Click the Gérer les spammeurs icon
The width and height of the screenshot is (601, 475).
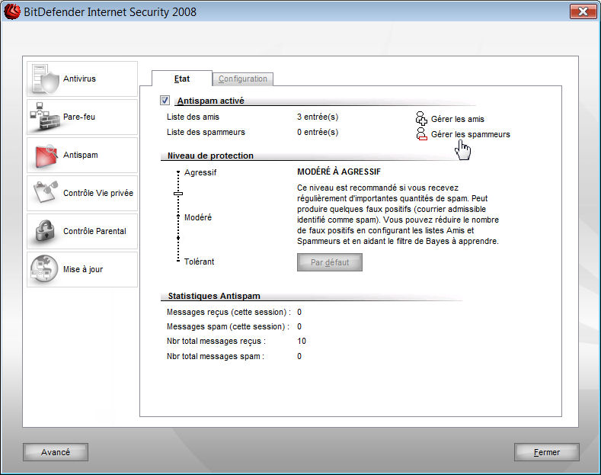(421, 134)
